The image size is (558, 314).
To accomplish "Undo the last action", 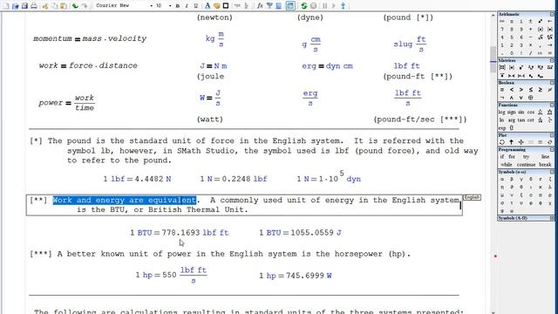I will pyautogui.click(x=75, y=6).
